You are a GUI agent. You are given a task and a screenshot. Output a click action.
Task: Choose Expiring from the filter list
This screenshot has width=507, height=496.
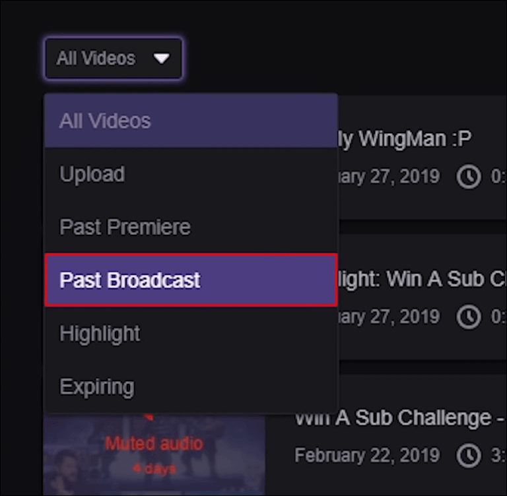click(x=191, y=386)
